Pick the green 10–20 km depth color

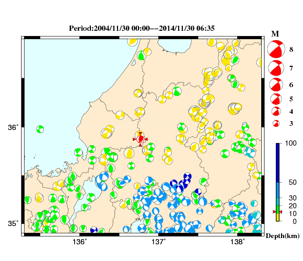click(278, 209)
